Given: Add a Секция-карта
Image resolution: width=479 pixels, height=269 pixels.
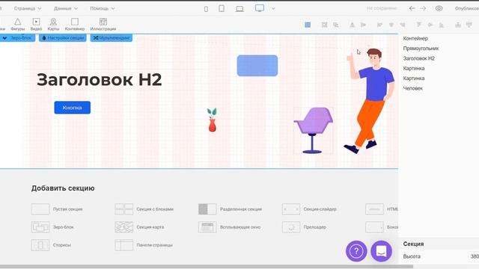Looking at the screenshot, I should tap(140, 227).
